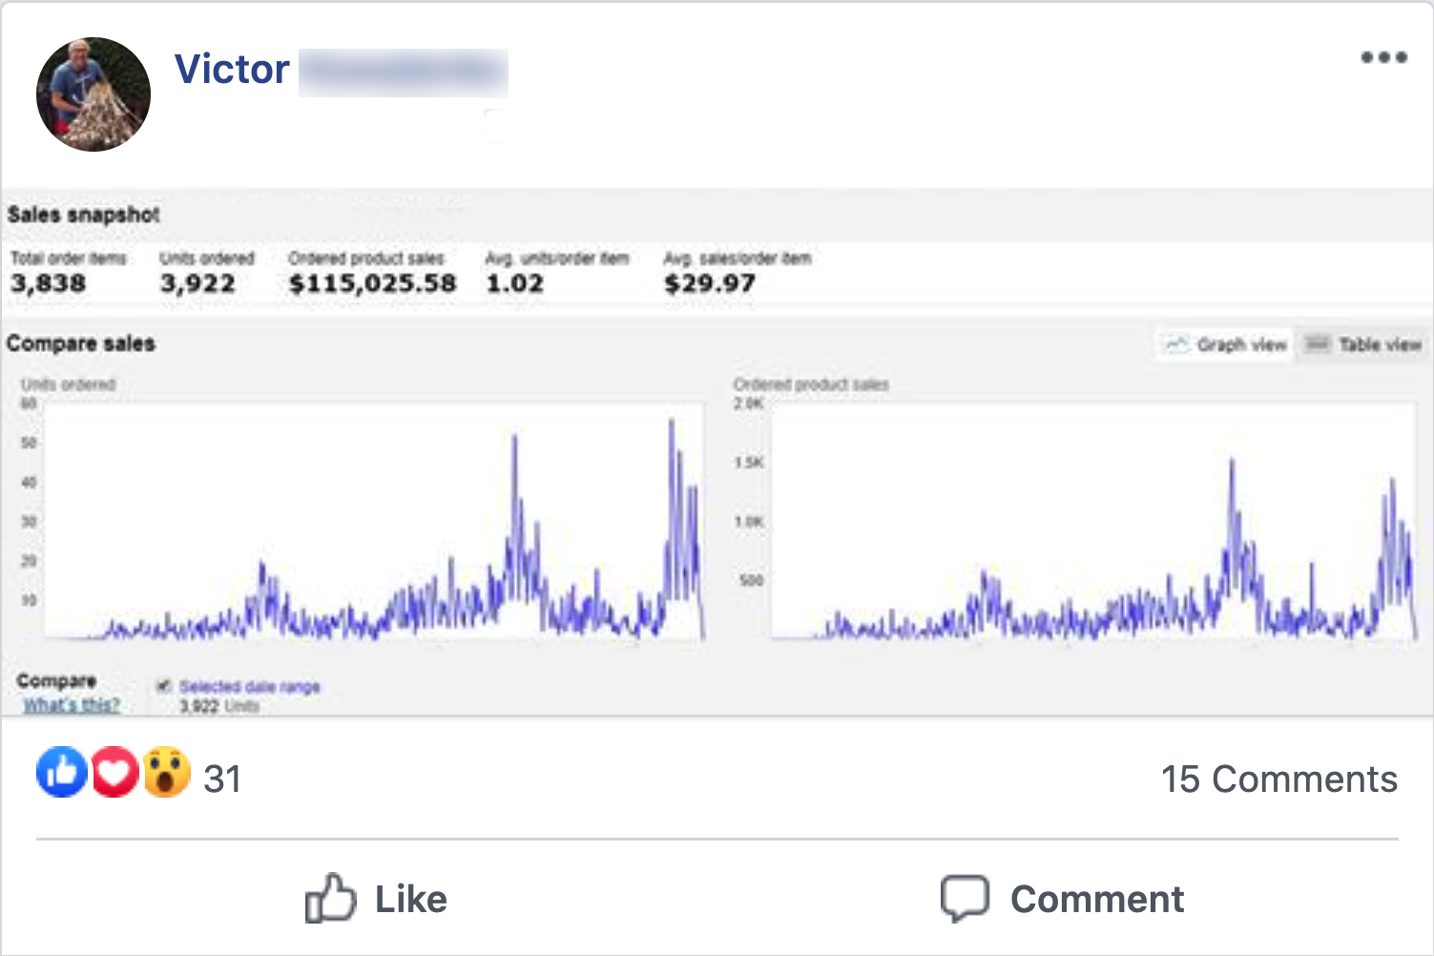This screenshot has width=1434, height=956.
Task: Click the Units ordered line chart
Action: pyautogui.click(x=374, y=520)
